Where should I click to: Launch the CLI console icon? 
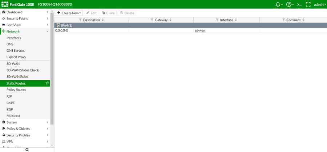[x=299, y=5]
